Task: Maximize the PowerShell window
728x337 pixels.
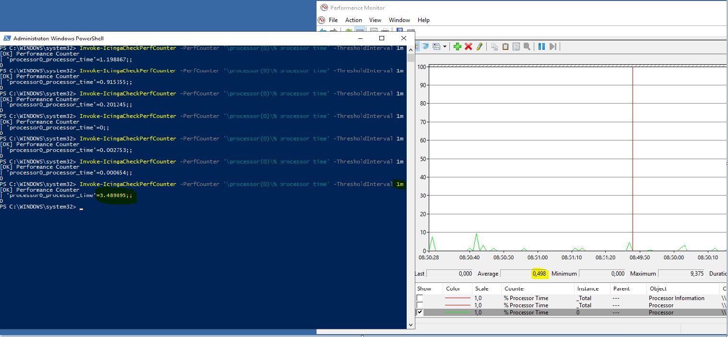Action: click(x=382, y=38)
